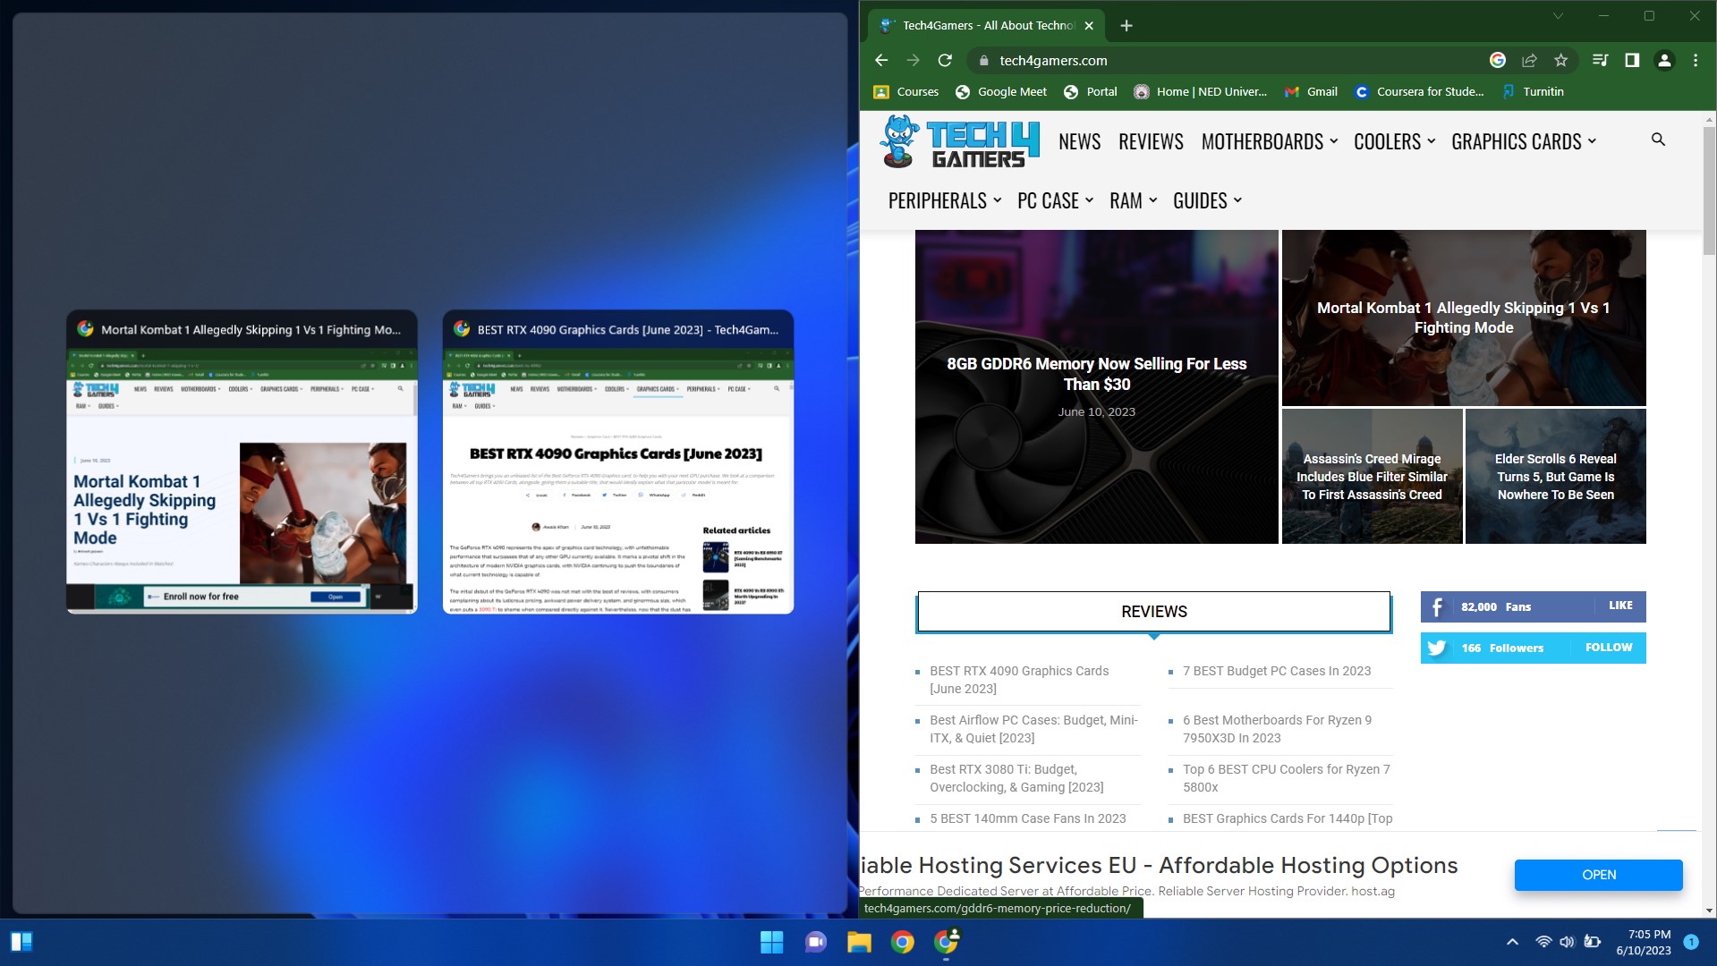Expand the RAM menu

(x=1133, y=200)
